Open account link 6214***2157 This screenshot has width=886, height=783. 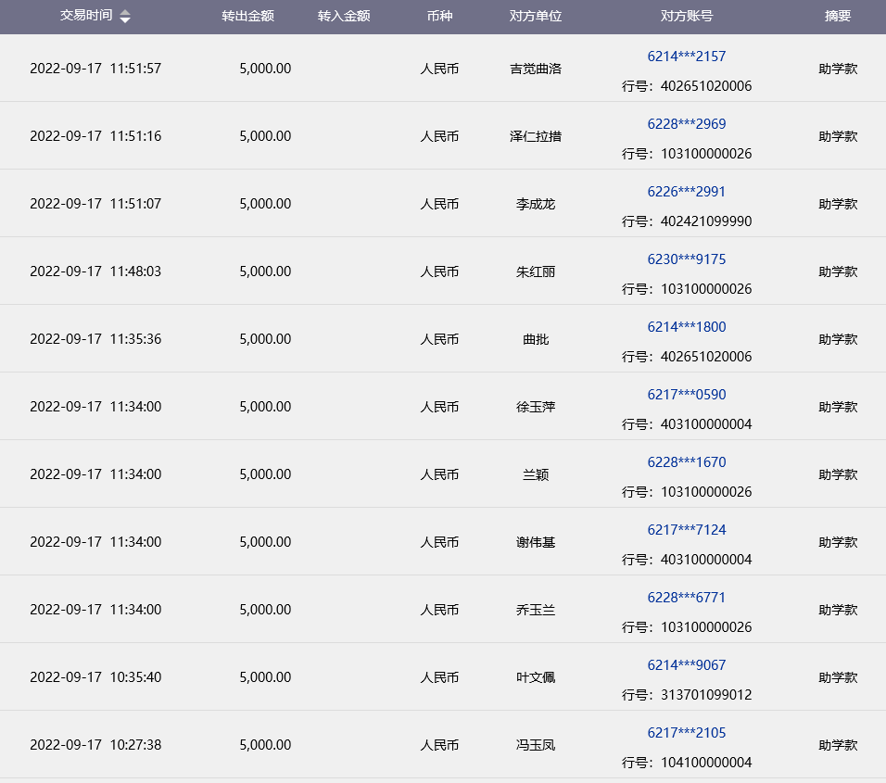pos(687,57)
